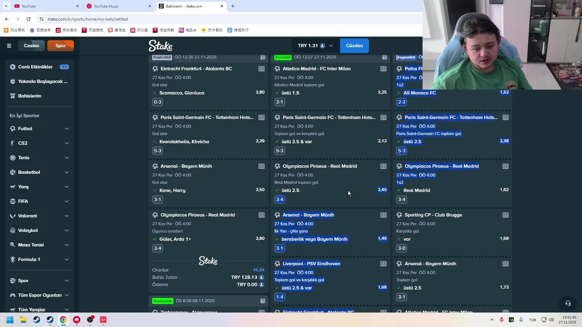
Task: Click the Canlı Etkinlikler live icon
Action: point(13,67)
